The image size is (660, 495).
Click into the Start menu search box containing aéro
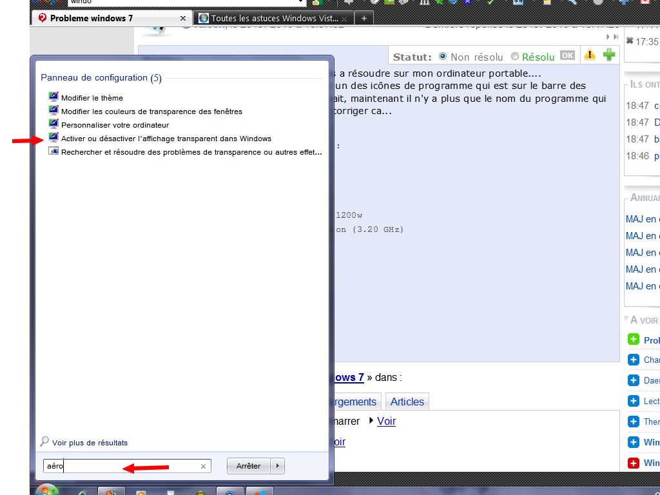coord(127,466)
